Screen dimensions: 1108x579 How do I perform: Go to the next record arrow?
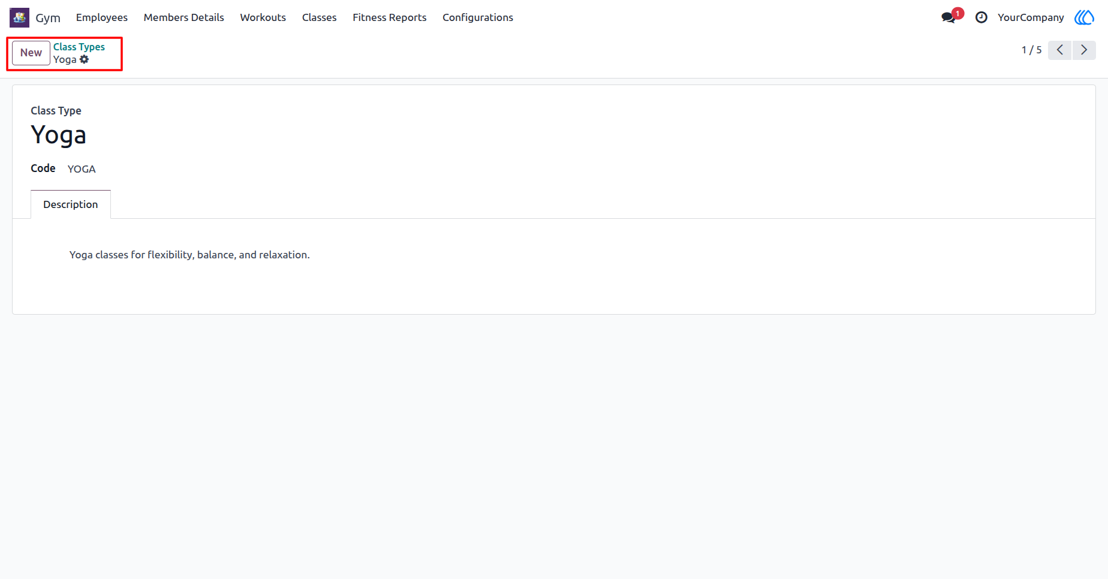[1084, 50]
